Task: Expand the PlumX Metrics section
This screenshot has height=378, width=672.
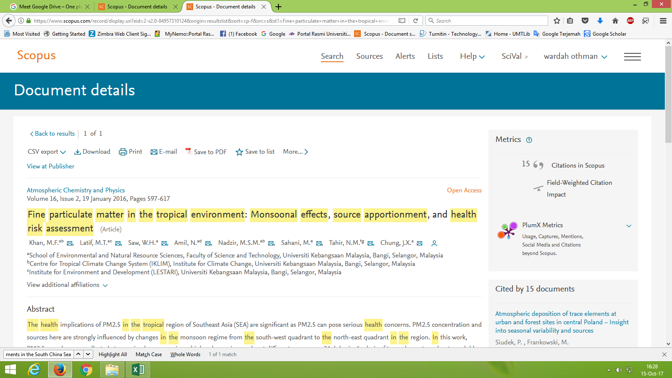Action: (x=629, y=226)
